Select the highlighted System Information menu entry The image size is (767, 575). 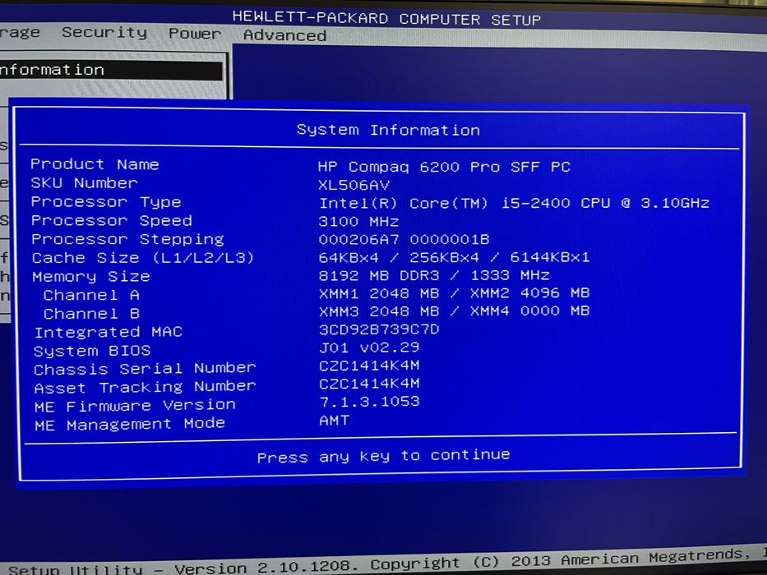pyautogui.click(x=111, y=71)
